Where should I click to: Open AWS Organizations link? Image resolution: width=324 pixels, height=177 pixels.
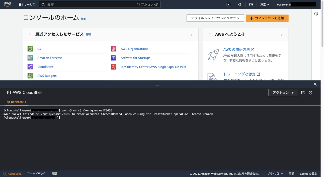[134, 49]
